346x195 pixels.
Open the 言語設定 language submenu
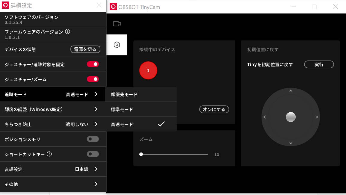(x=96, y=169)
